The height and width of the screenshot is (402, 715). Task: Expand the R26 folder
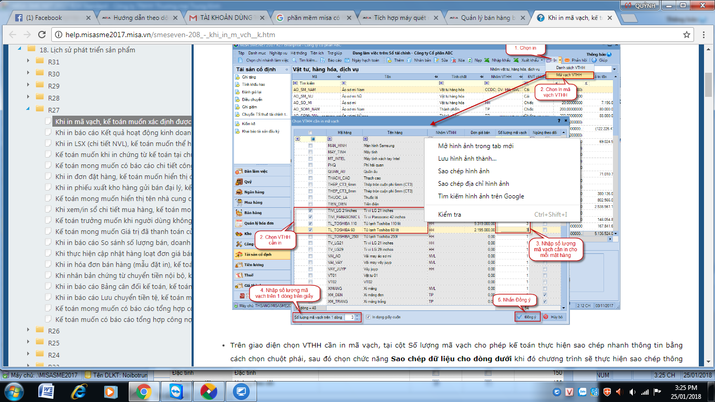click(29, 331)
